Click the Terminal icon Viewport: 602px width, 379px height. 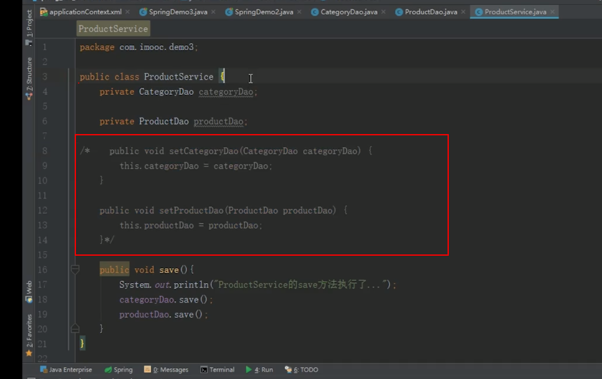[204, 369]
